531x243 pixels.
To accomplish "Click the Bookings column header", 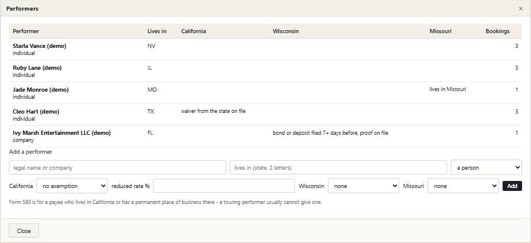I will (497, 31).
